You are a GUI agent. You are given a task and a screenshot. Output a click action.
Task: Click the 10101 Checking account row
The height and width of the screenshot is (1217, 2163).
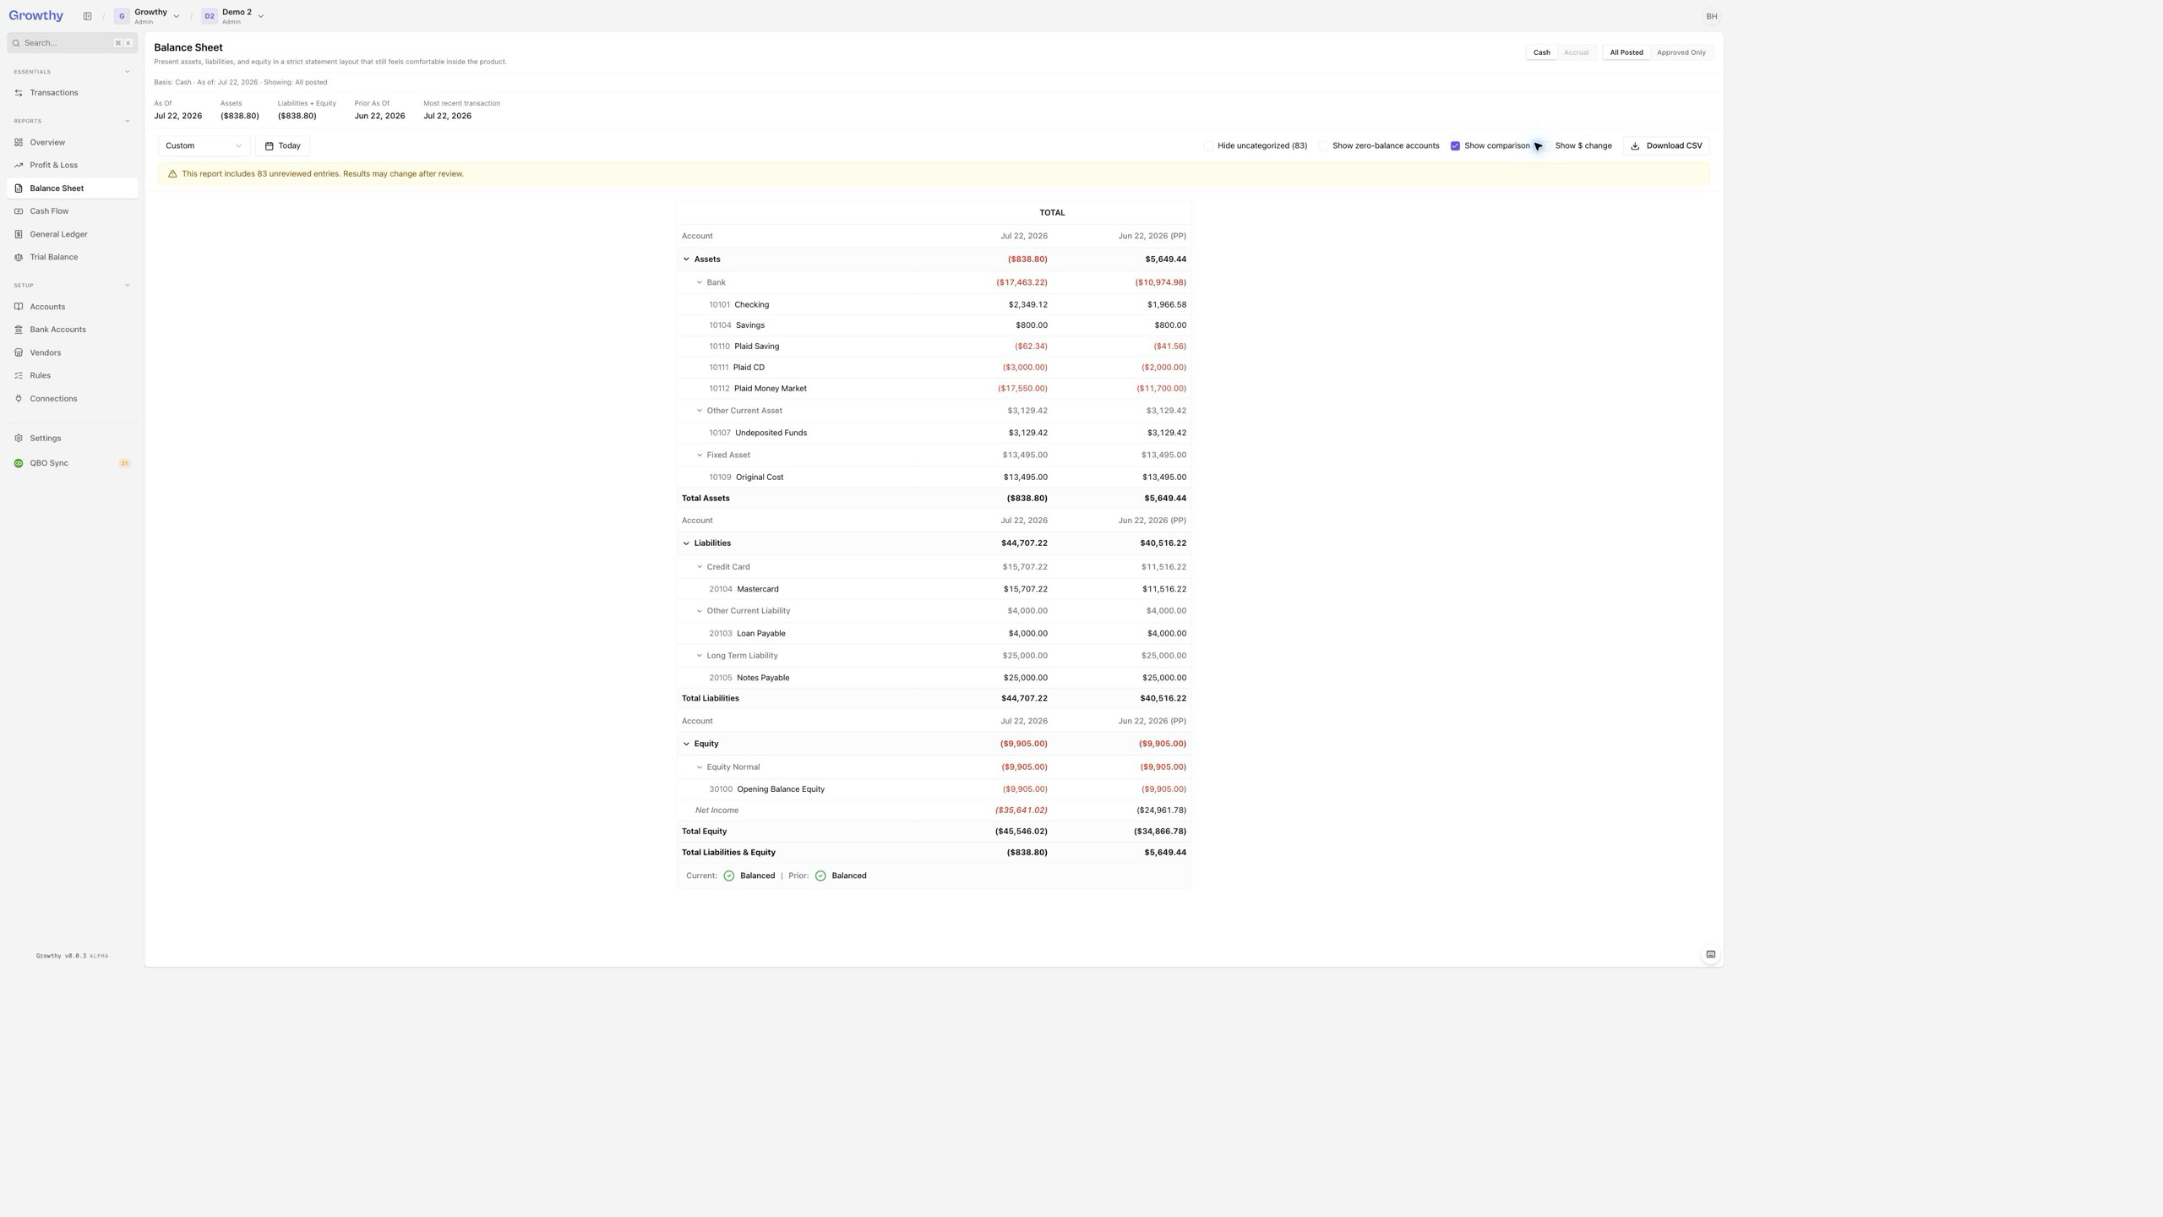pyautogui.click(x=934, y=305)
